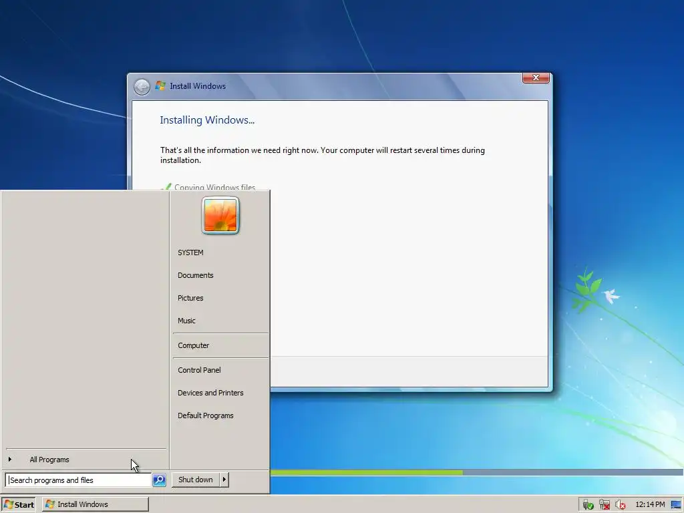The width and height of the screenshot is (684, 513).
Task: Click the green installation progress bar
Action: [x=367, y=473]
